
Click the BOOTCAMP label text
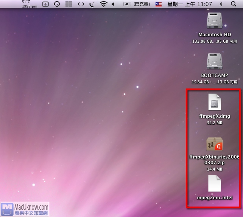point(215,75)
